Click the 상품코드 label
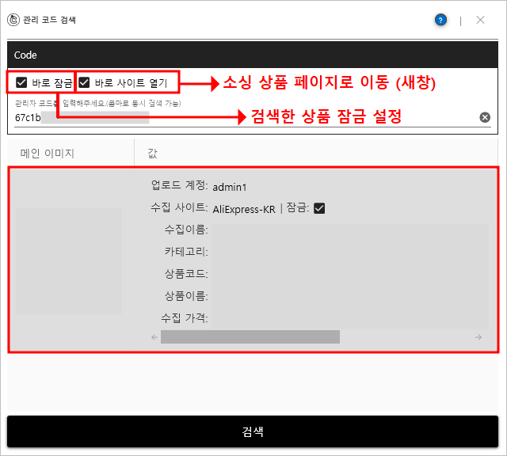Image resolution: width=507 pixels, height=456 pixels. pyautogui.click(x=186, y=273)
